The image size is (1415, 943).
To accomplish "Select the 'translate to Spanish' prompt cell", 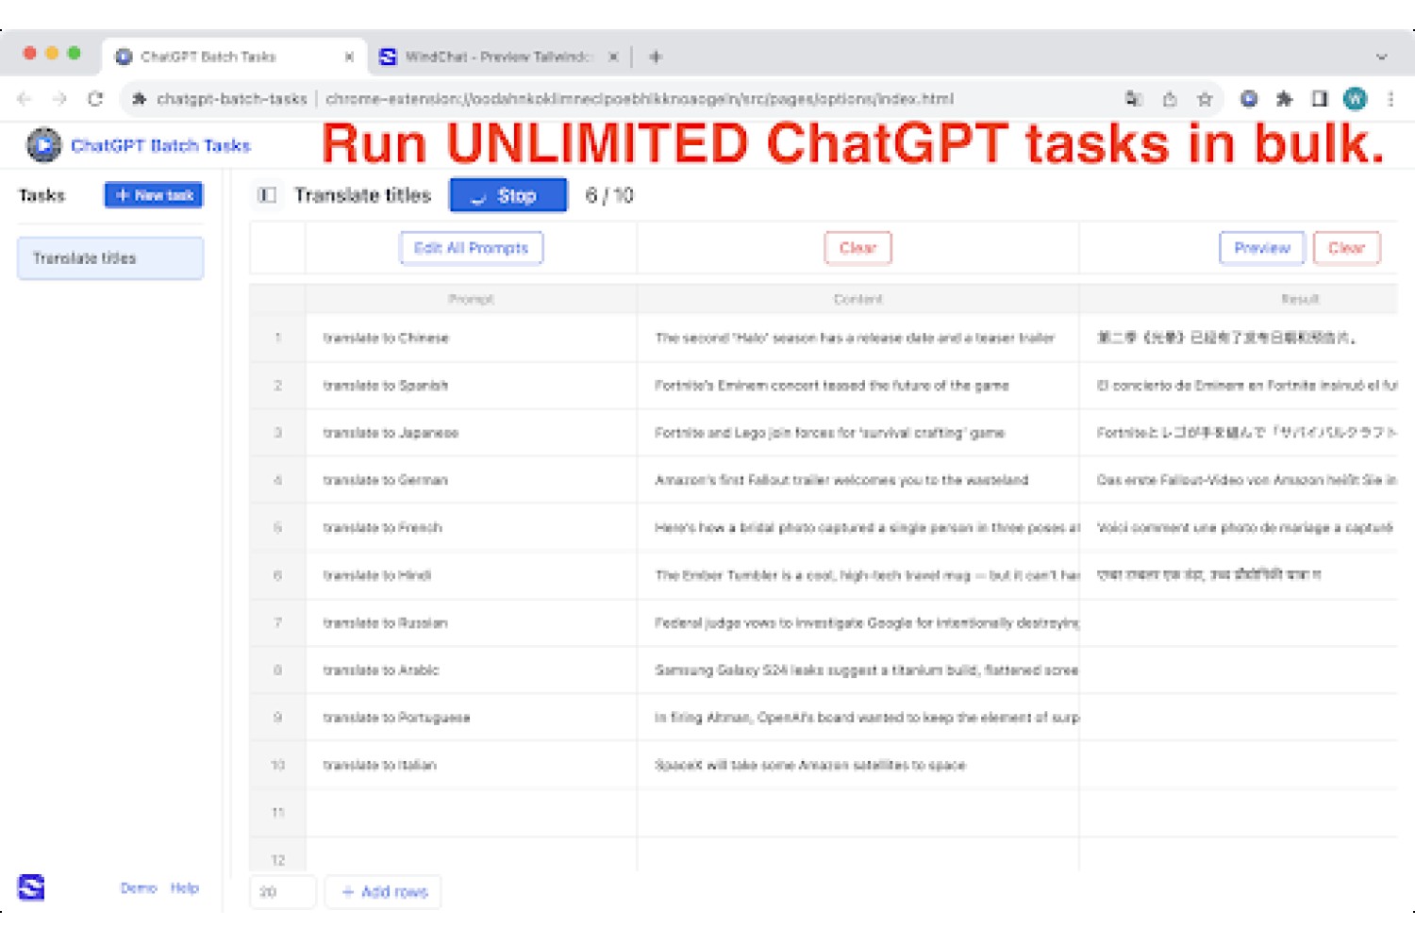I will 472,385.
